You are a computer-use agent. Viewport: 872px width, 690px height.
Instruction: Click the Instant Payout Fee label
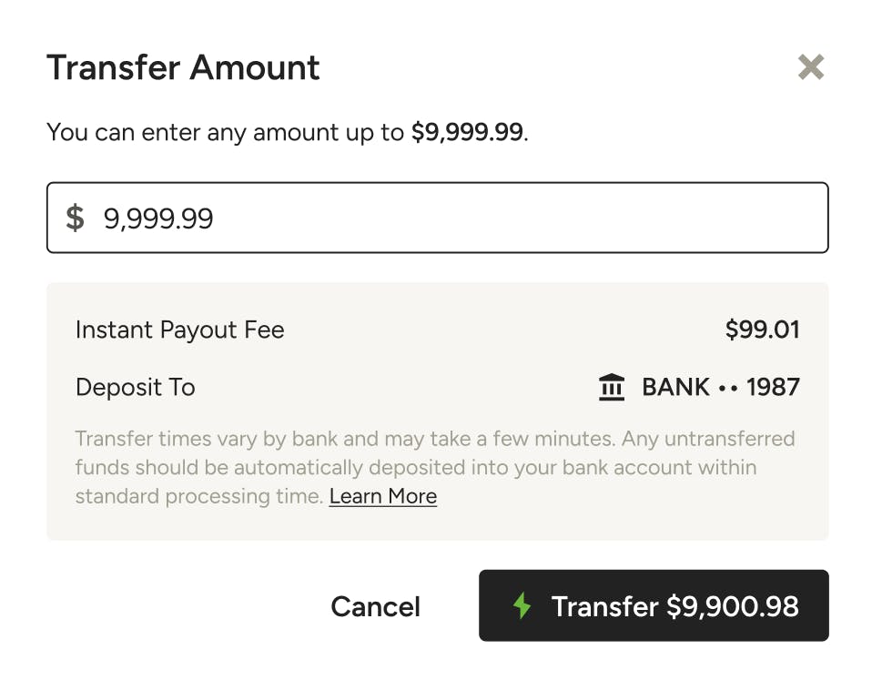click(179, 330)
